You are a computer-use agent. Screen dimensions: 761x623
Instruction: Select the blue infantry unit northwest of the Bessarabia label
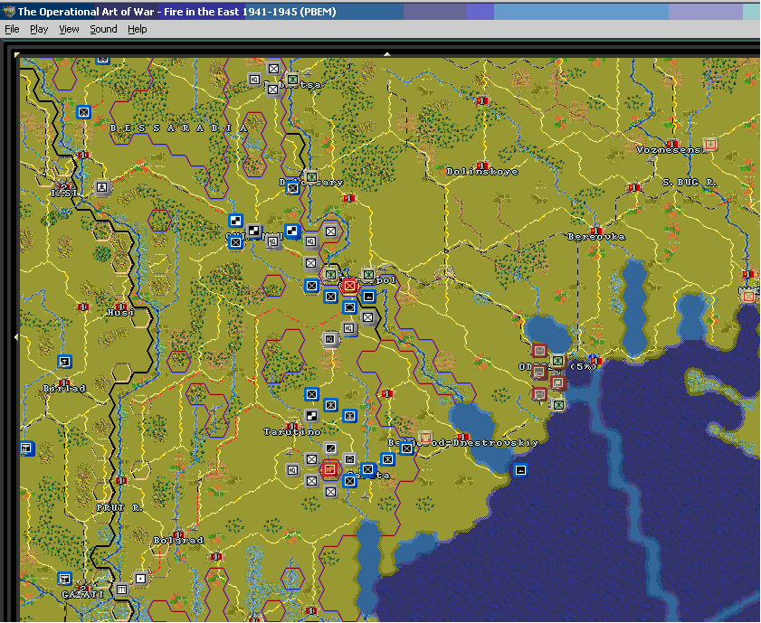pyautogui.click(x=84, y=112)
